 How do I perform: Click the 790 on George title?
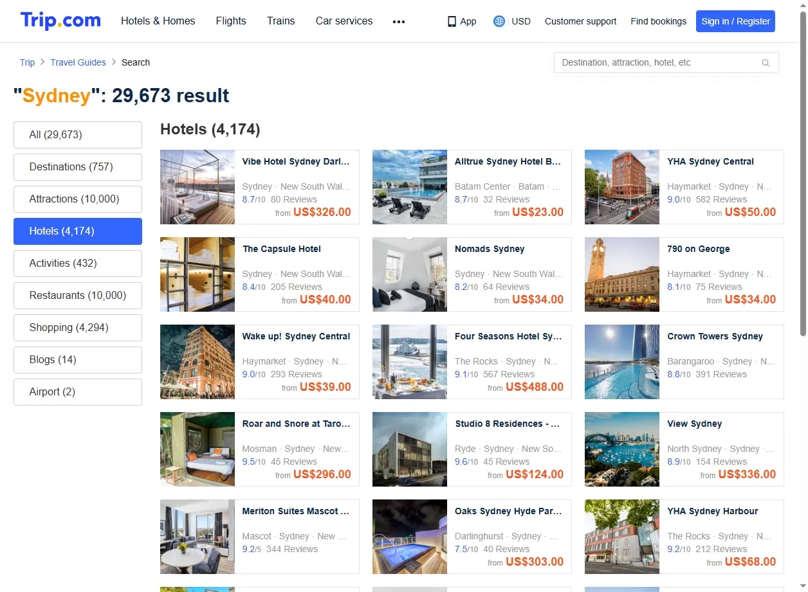pyautogui.click(x=699, y=249)
